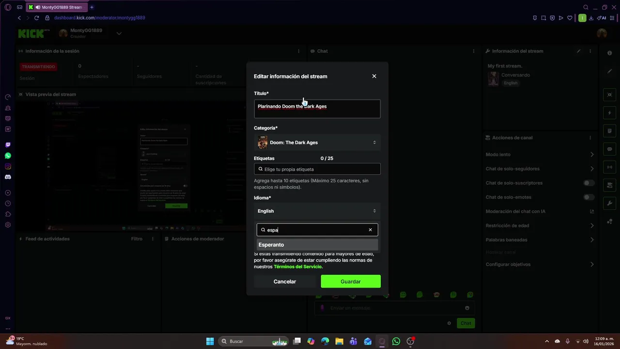
Task: Open browser easy setup sliders icon
Action: (x=612, y=18)
